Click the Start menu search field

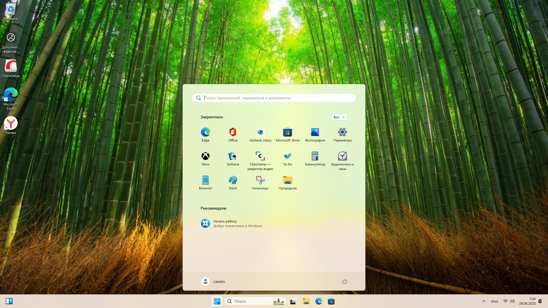pos(274,98)
